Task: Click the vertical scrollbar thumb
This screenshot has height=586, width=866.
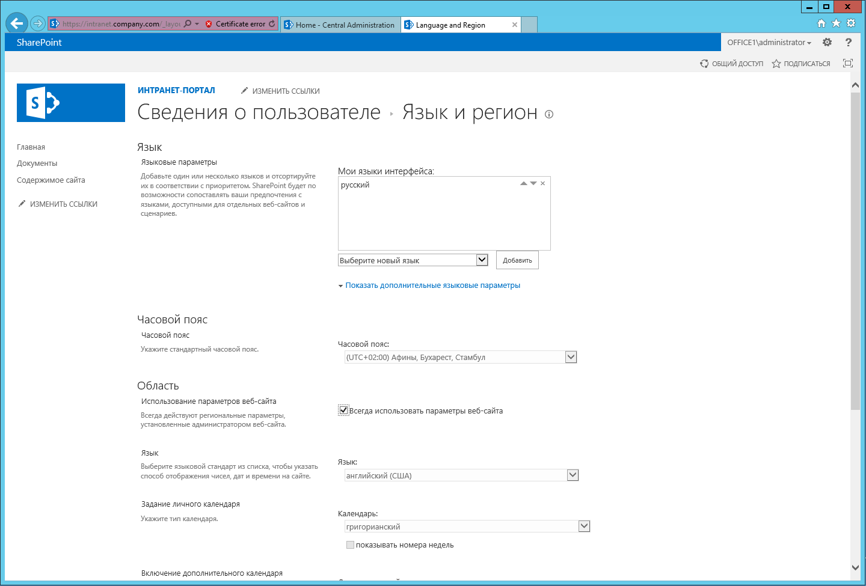Action: tap(855, 251)
